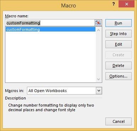Click the Macro title bar

[68, 5]
